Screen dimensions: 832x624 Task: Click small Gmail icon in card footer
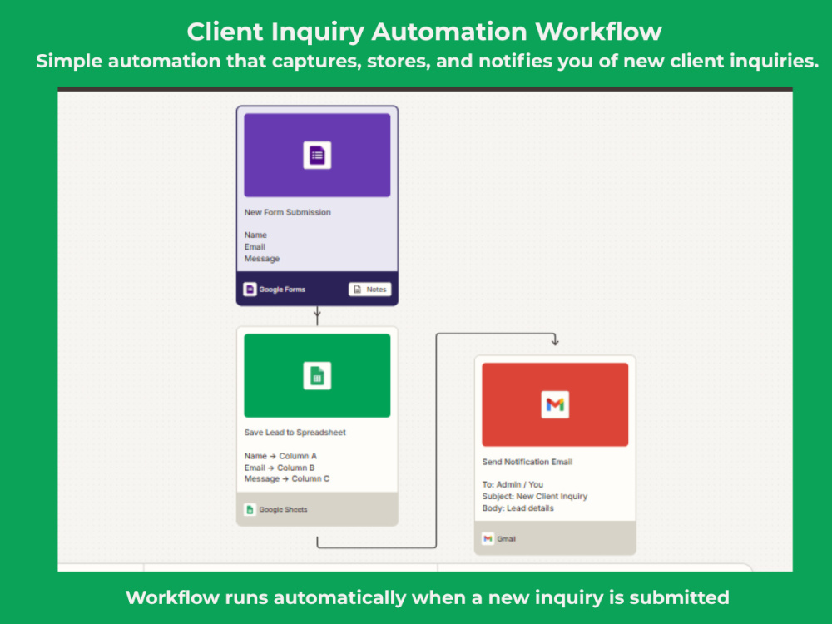(488, 538)
